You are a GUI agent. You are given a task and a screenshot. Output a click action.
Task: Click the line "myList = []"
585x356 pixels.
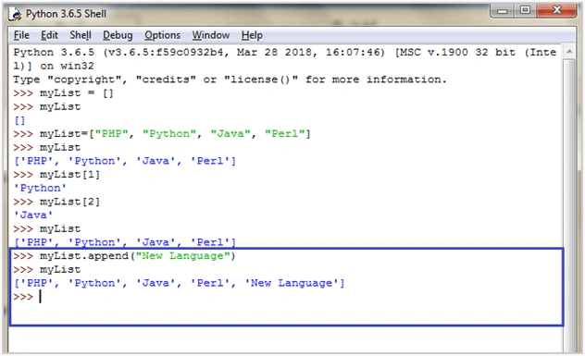pyautogui.click(x=63, y=93)
